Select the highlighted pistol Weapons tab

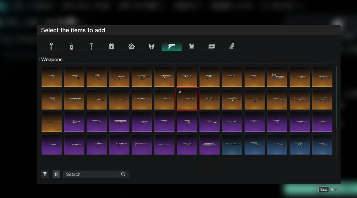coord(171,46)
